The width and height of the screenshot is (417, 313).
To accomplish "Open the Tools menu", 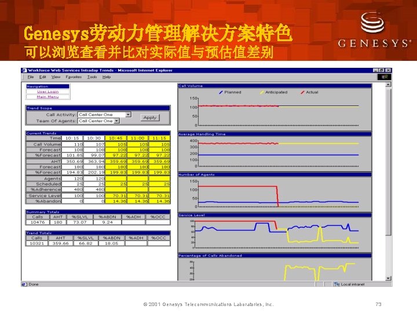I will [92, 77].
